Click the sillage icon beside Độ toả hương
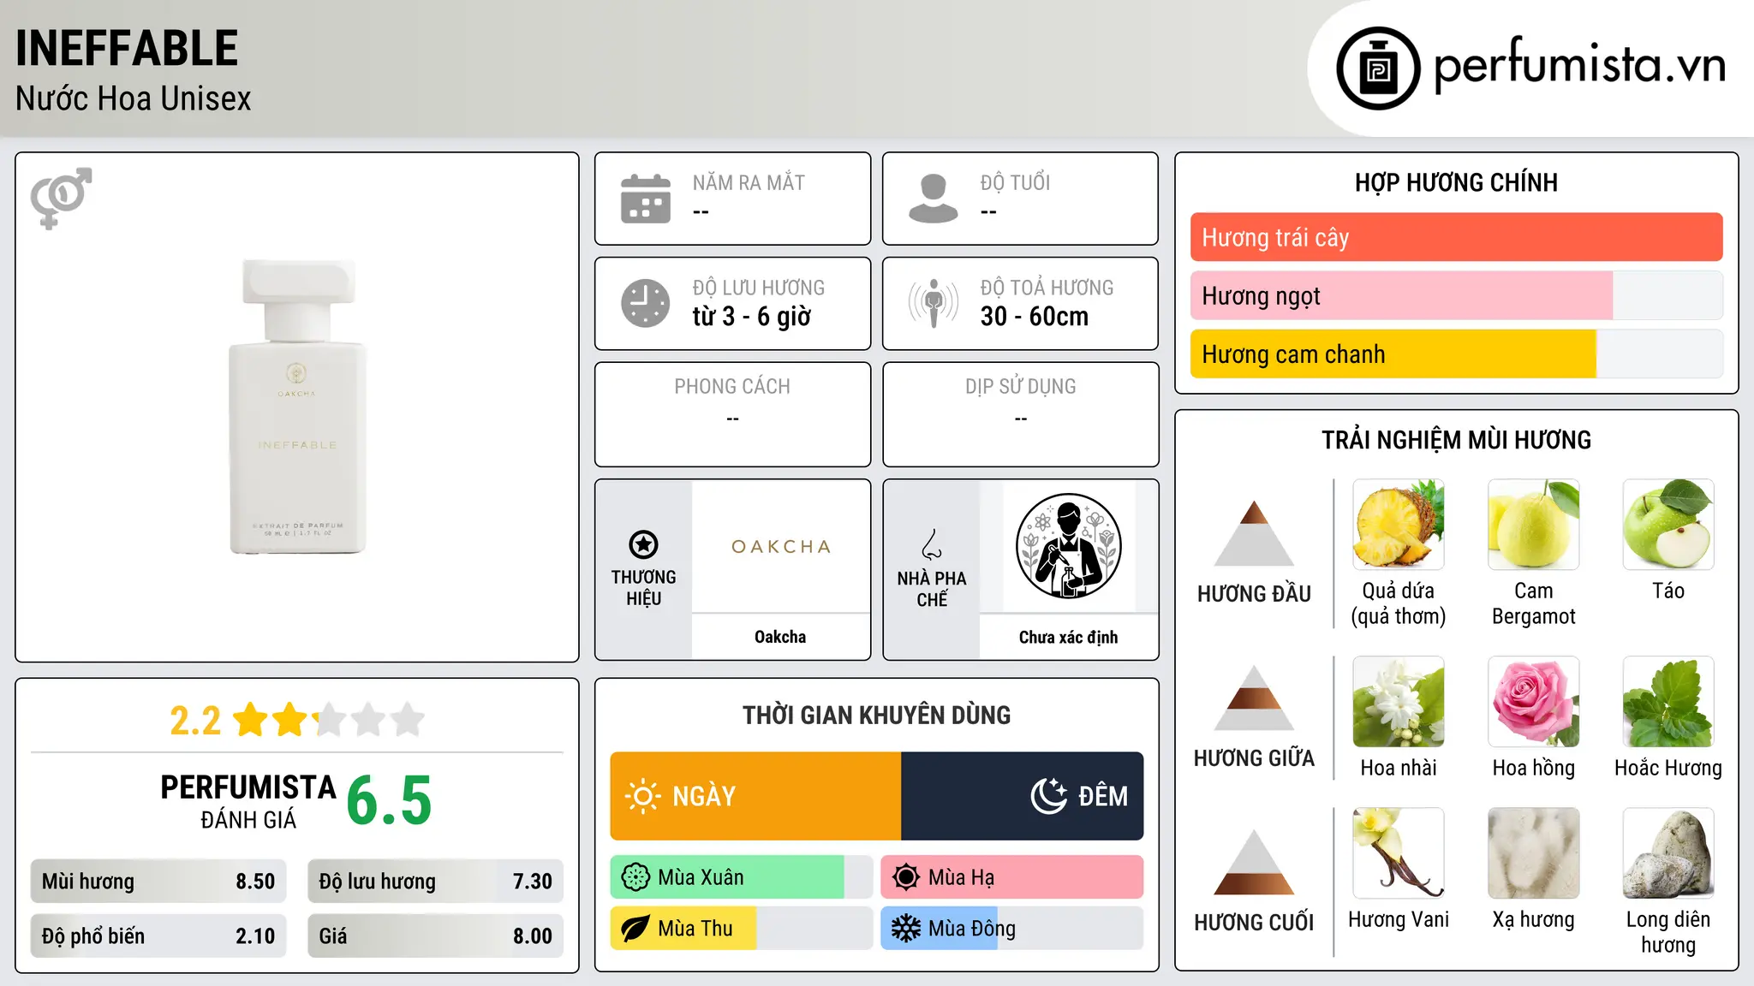This screenshot has width=1754, height=986. (934, 303)
